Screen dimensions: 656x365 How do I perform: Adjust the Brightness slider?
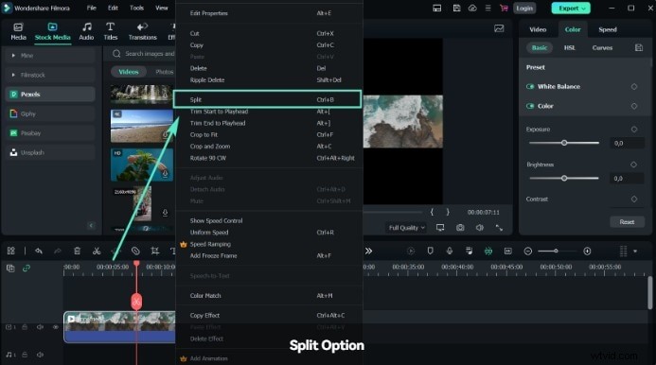(x=564, y=179)
